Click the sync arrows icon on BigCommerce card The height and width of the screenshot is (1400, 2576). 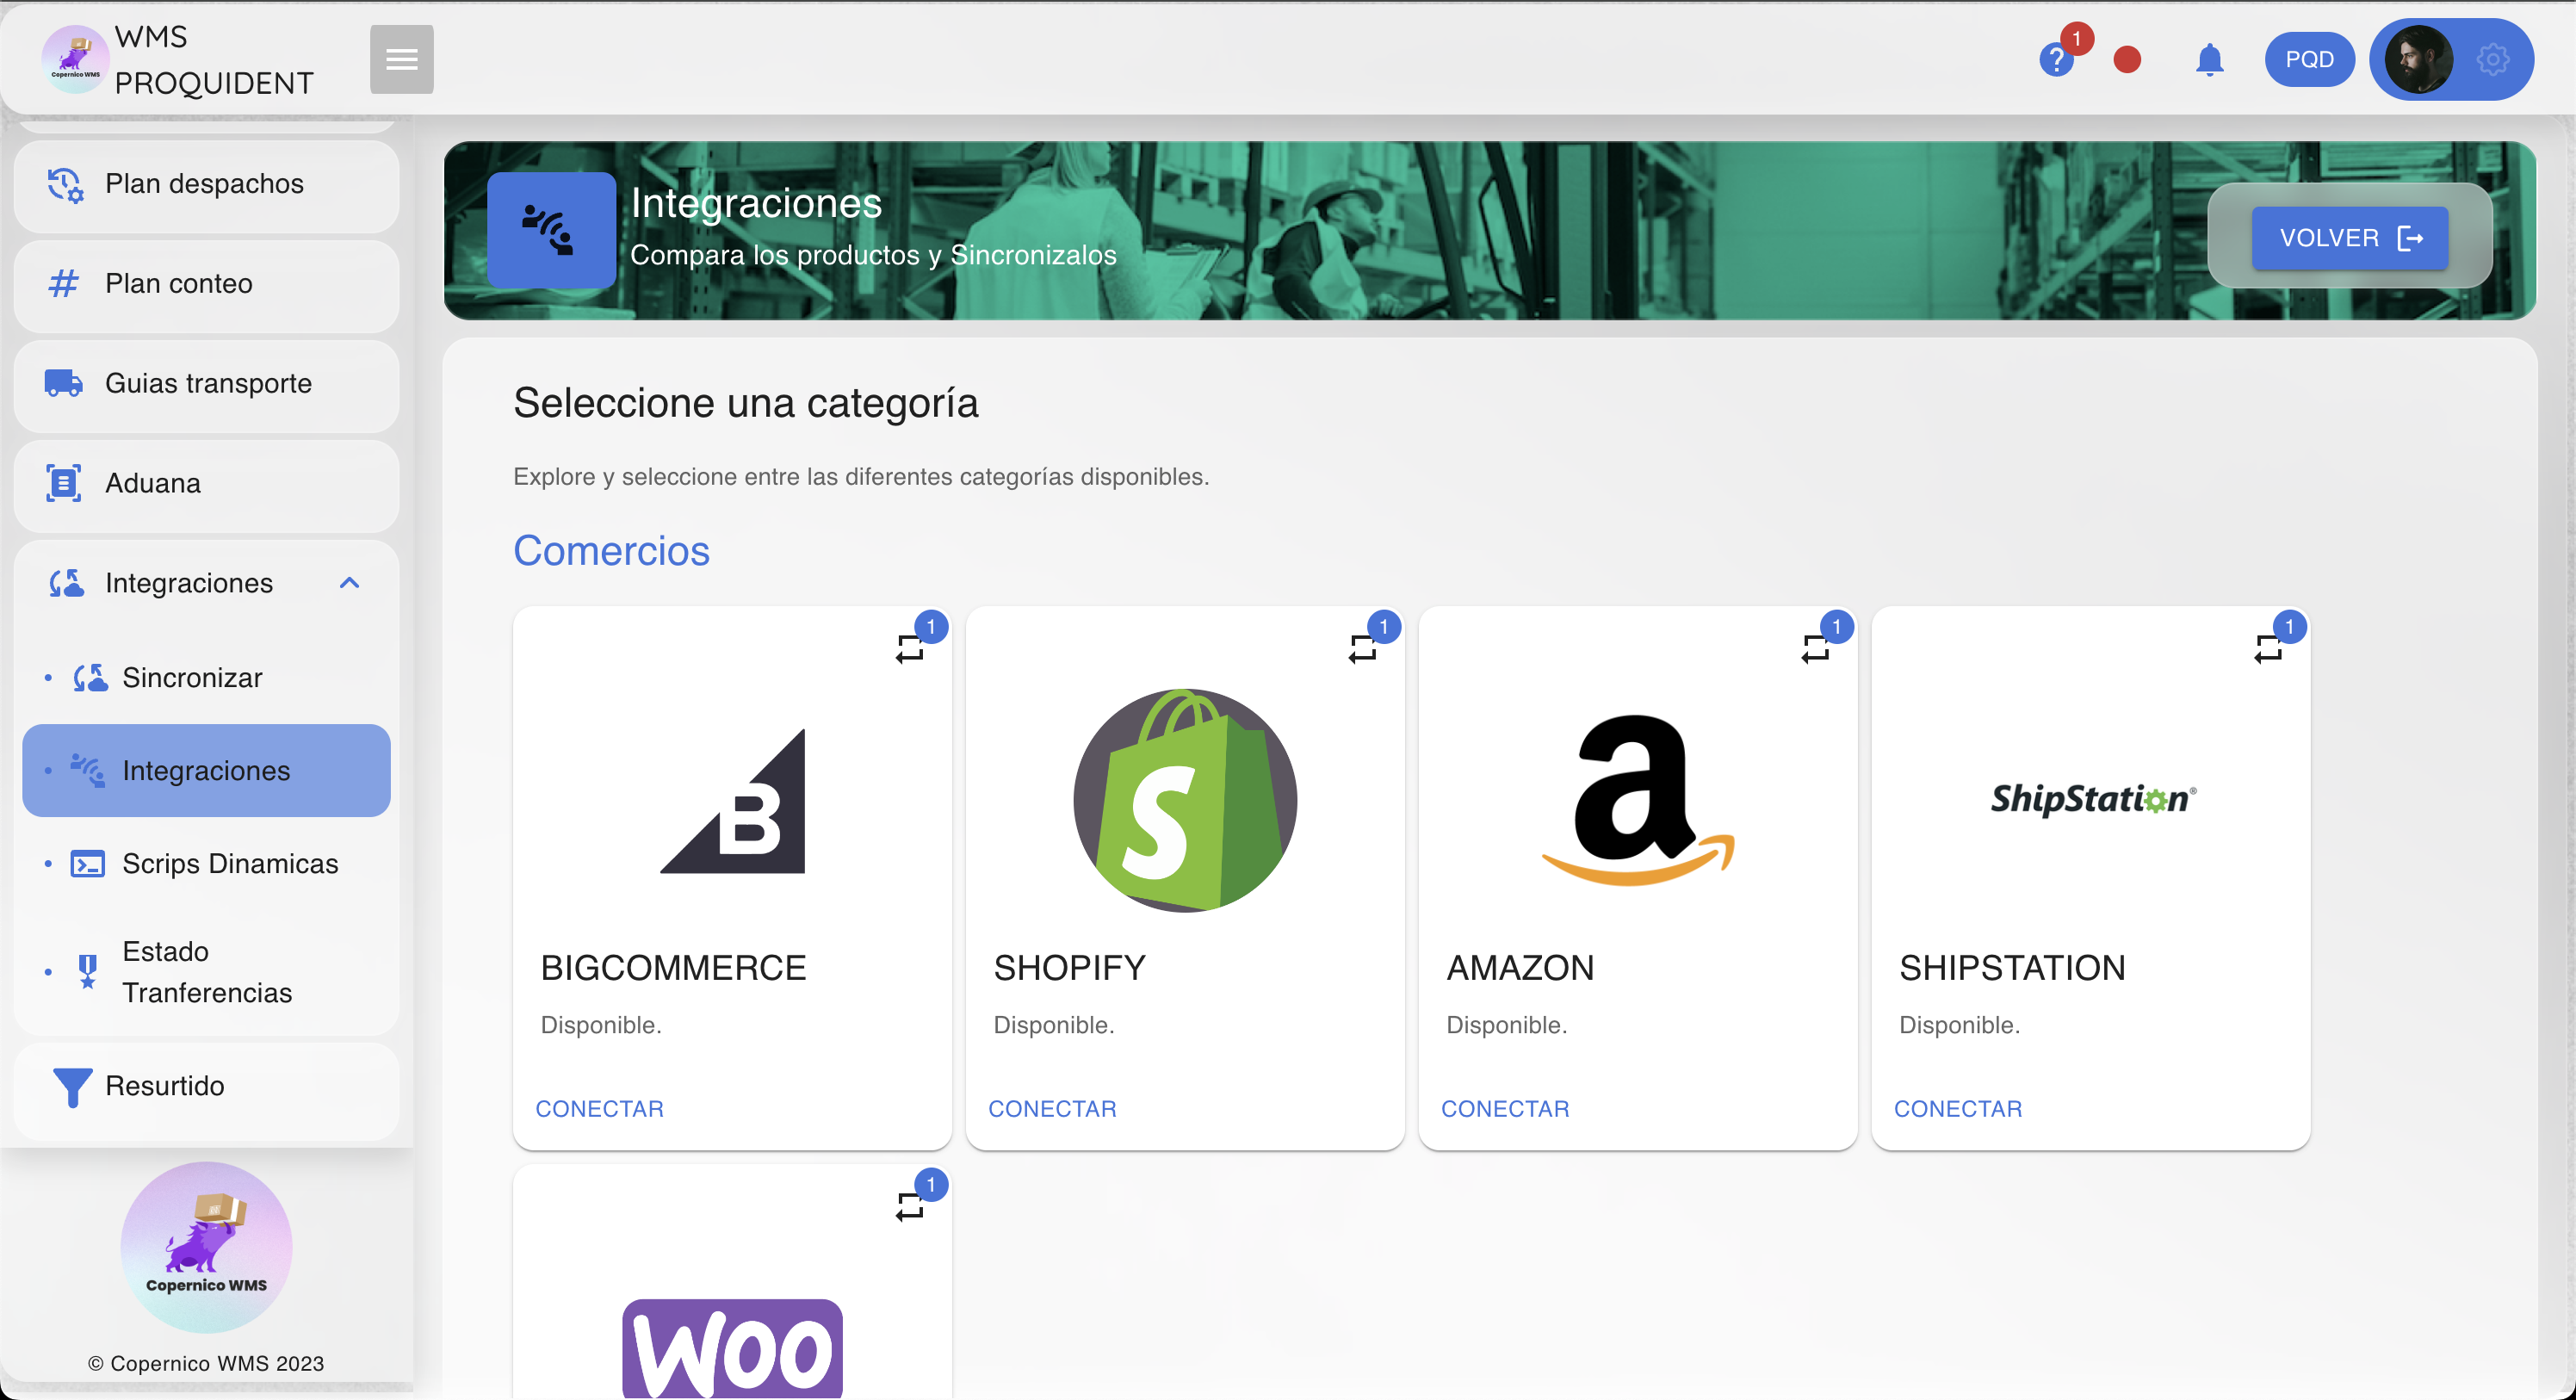tap(910, 649)
